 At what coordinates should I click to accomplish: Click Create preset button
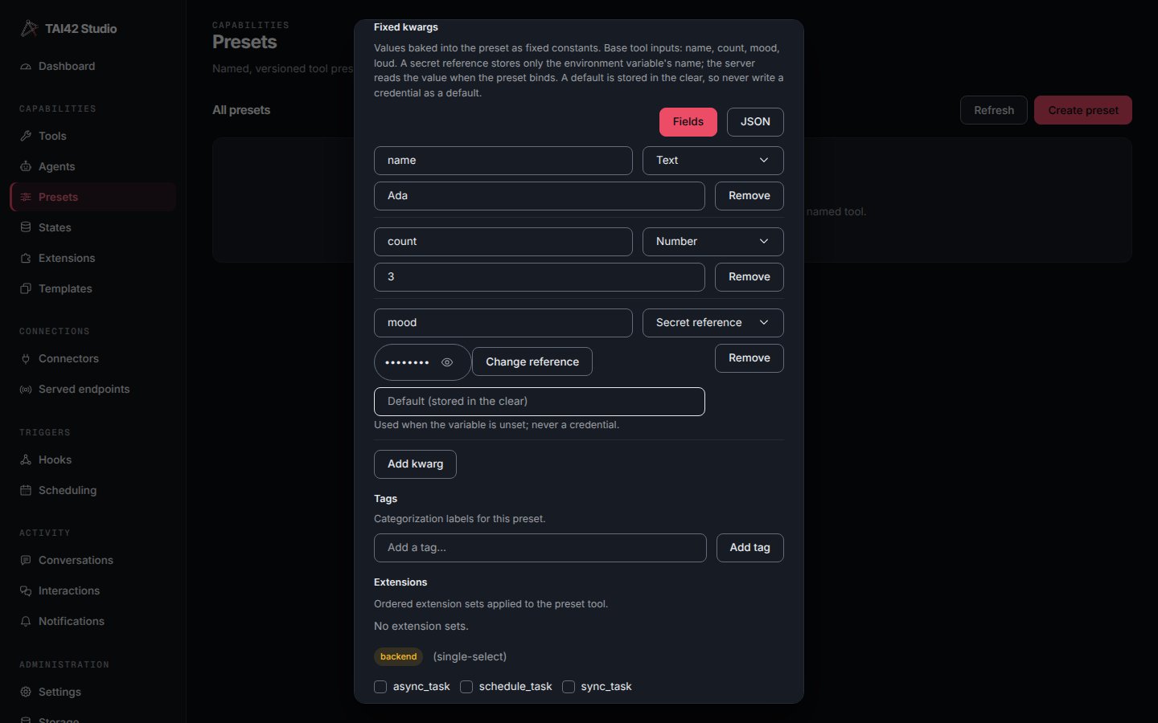coord(1083,110)
